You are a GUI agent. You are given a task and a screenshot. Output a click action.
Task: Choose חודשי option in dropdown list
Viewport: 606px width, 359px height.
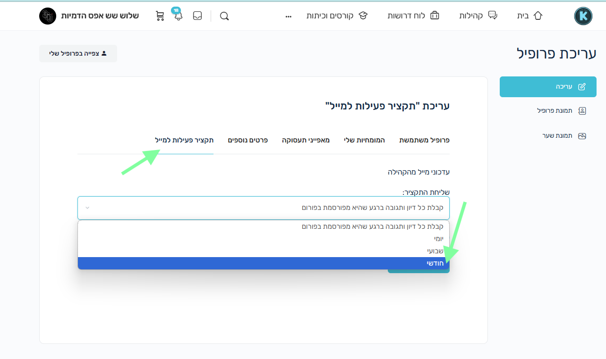tap(264, 263)
